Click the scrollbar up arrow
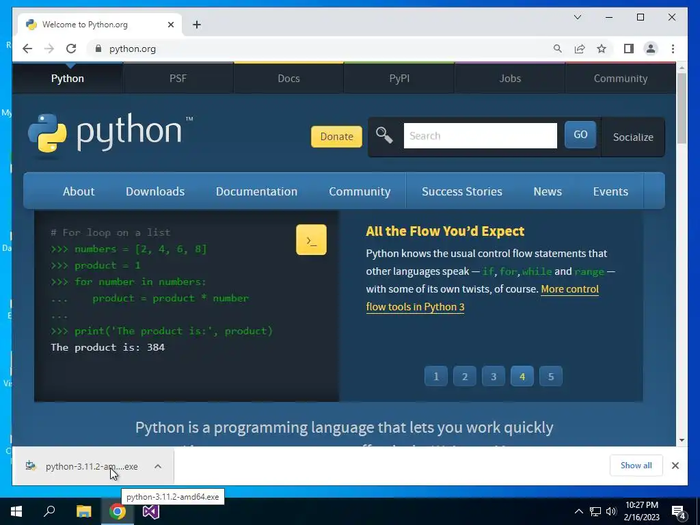 [x=682, y=68]
